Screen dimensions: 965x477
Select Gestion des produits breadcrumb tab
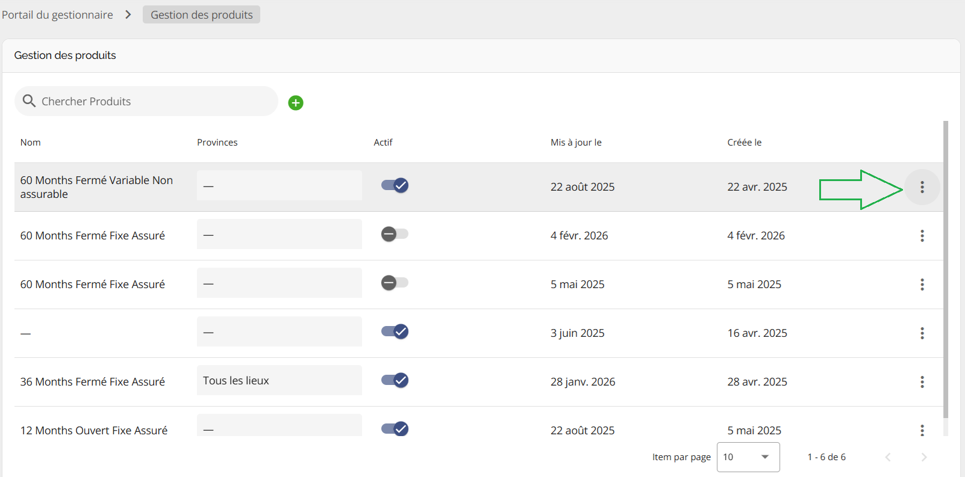pyautogui.click(x=201, y=15)
